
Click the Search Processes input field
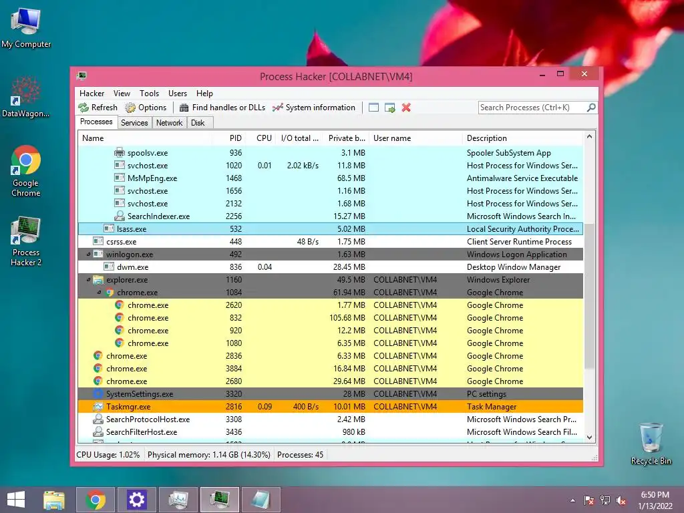(532, 108)
